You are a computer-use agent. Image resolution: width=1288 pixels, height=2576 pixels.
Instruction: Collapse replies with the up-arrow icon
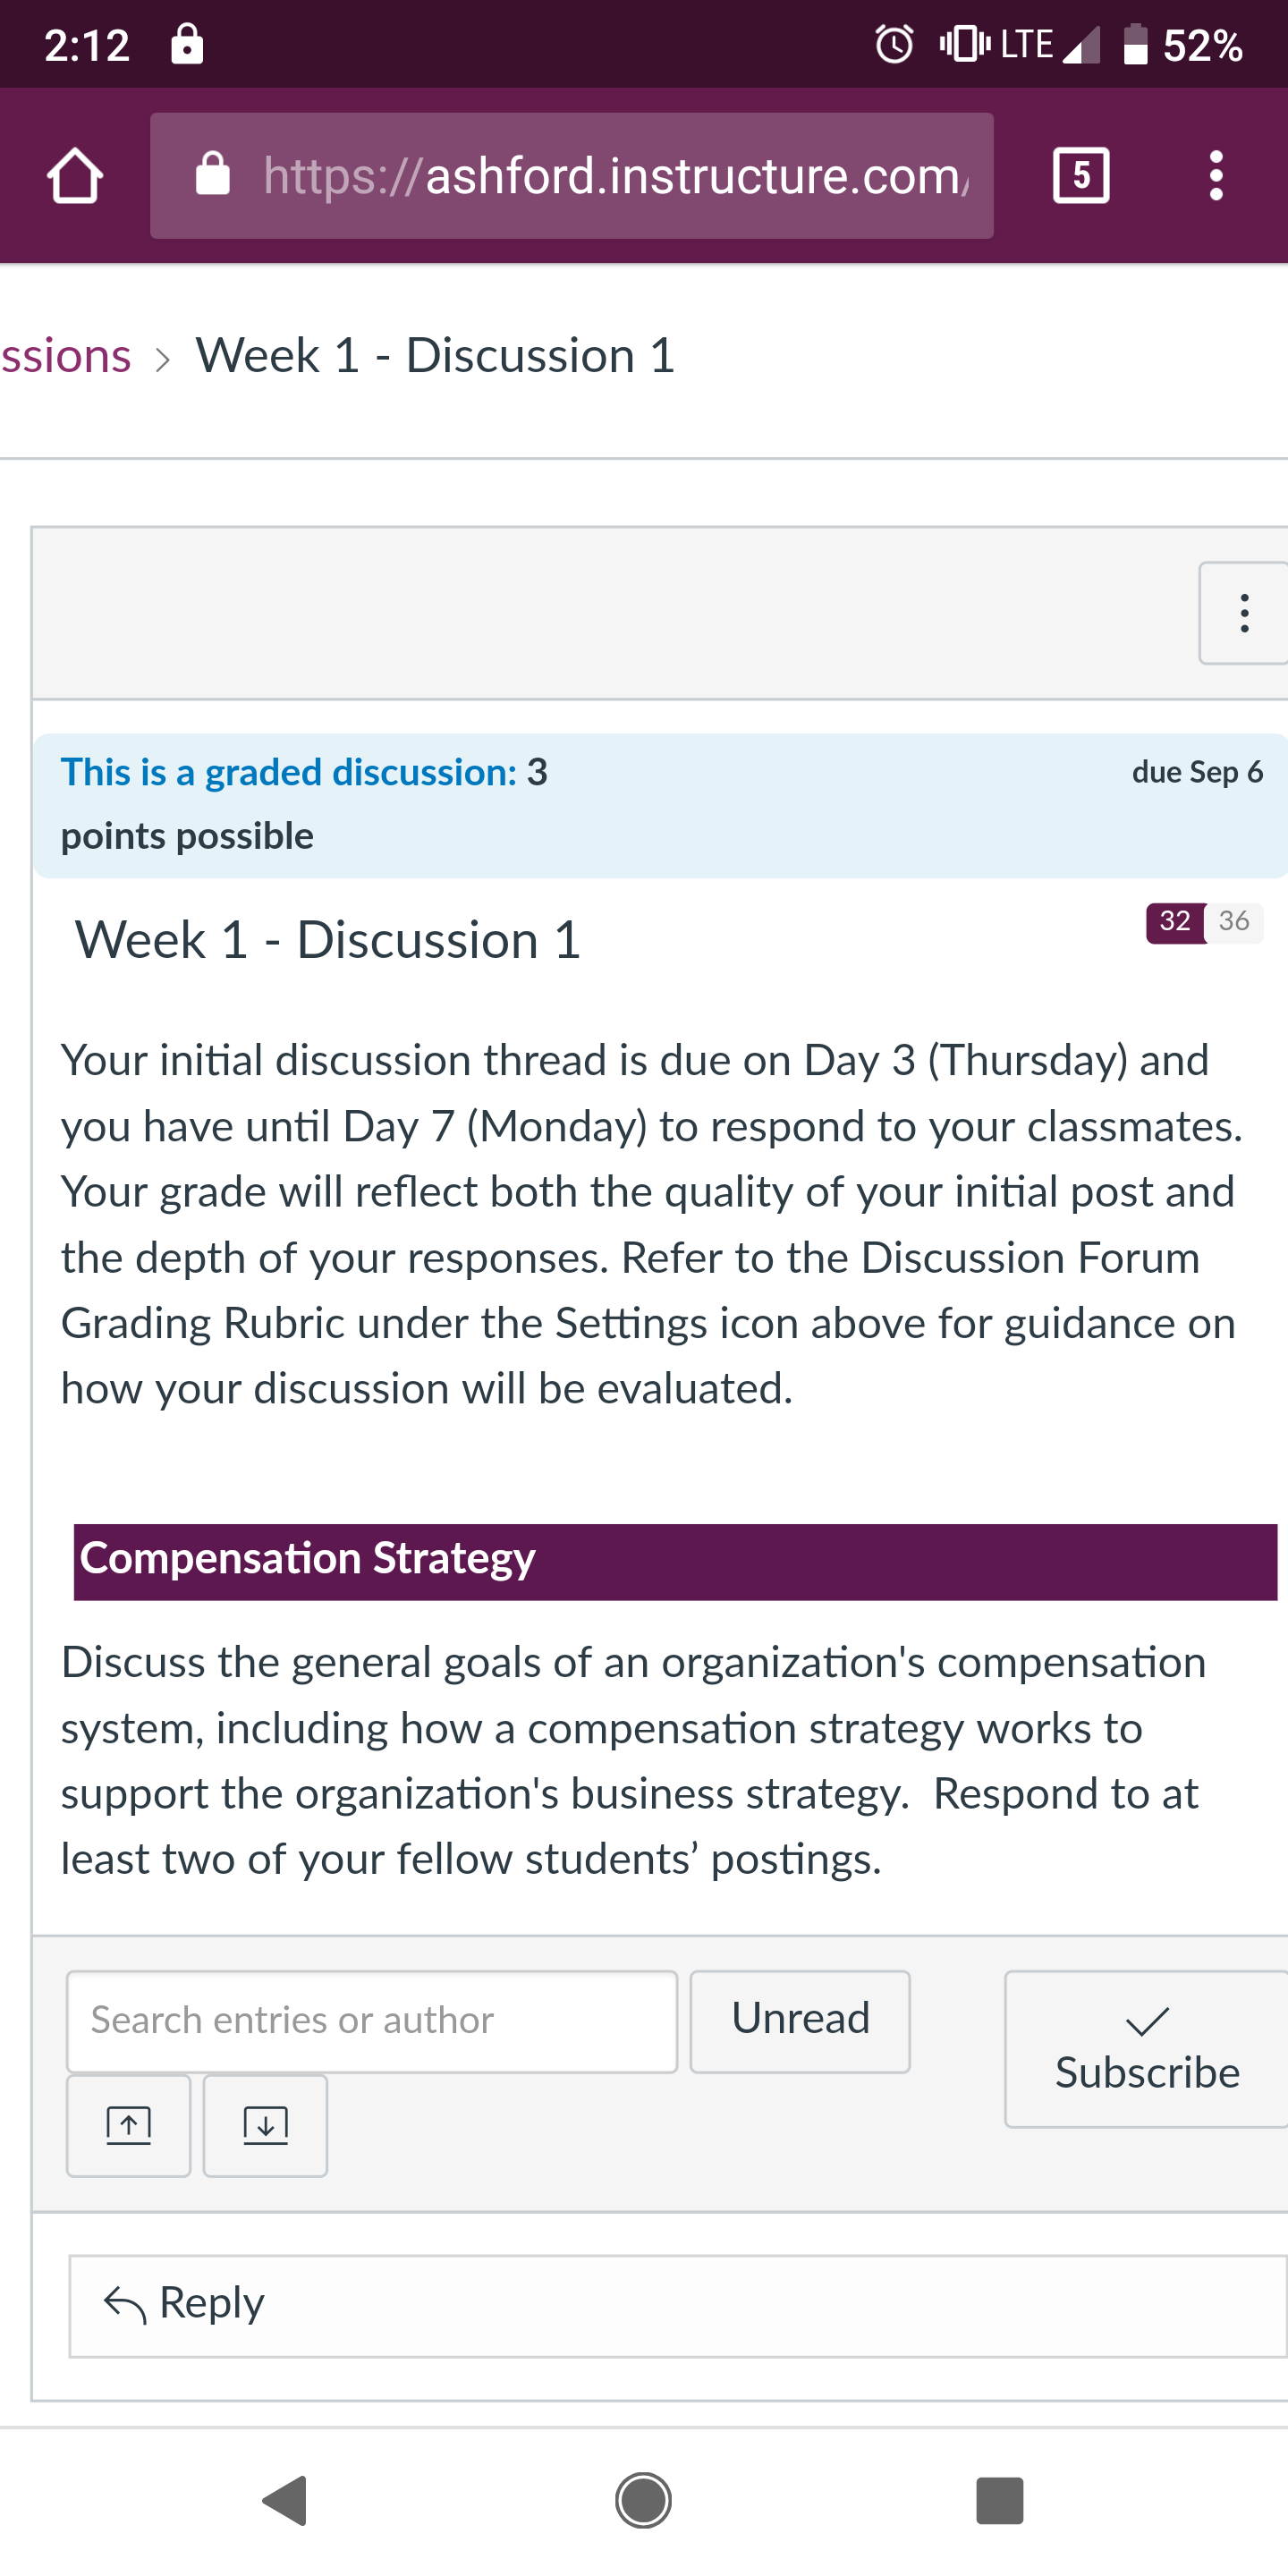point(129,2125)
